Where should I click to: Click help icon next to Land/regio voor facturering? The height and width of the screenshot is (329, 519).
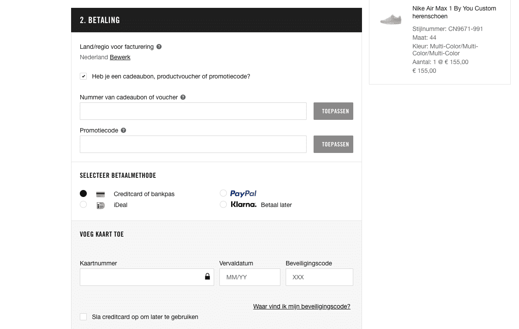coord(159,47)
